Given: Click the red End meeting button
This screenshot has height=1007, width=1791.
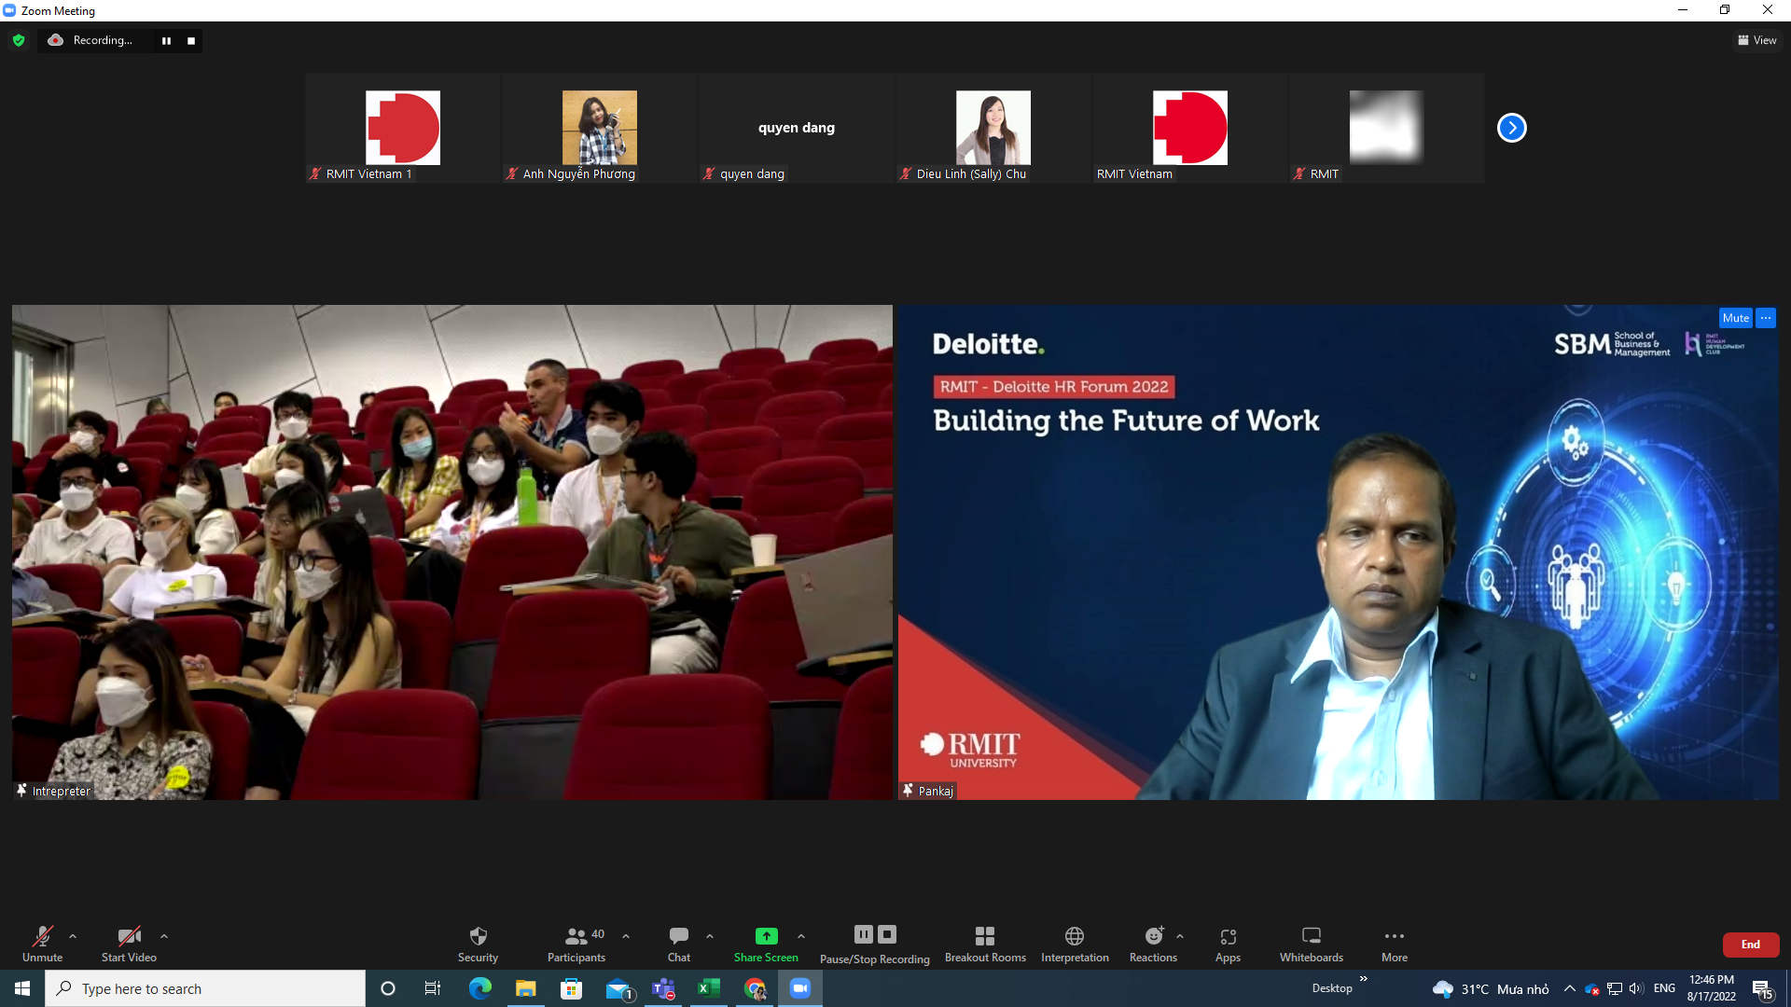Looking at the screenshot, I should 1751,945.
